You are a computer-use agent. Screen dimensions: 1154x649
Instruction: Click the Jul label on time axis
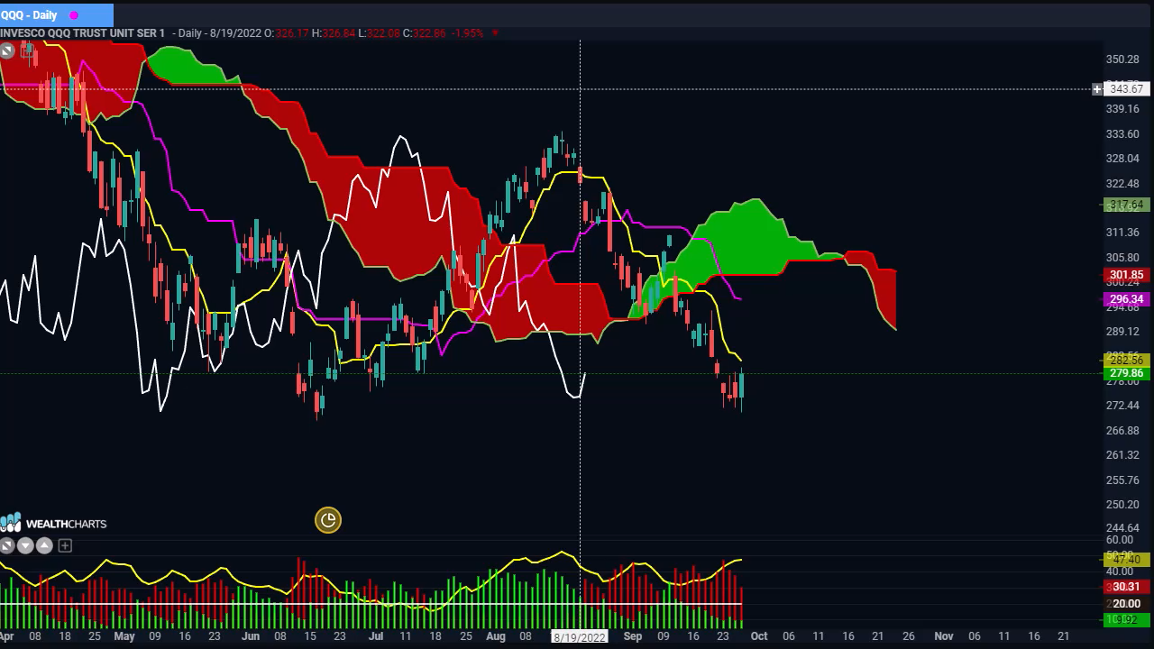pos(376,636)
